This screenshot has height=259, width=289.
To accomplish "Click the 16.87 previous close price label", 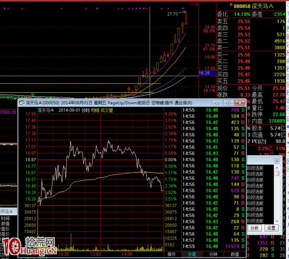I will tap(31, 160).
